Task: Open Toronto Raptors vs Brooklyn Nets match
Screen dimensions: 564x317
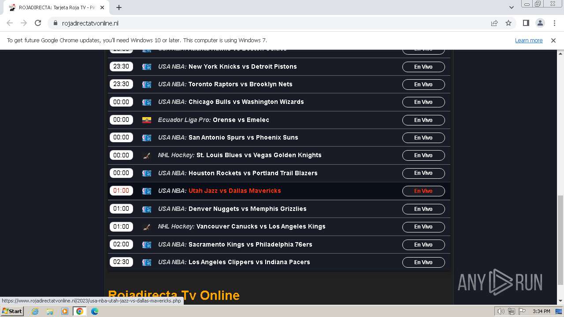Action: tap(240, 84)
